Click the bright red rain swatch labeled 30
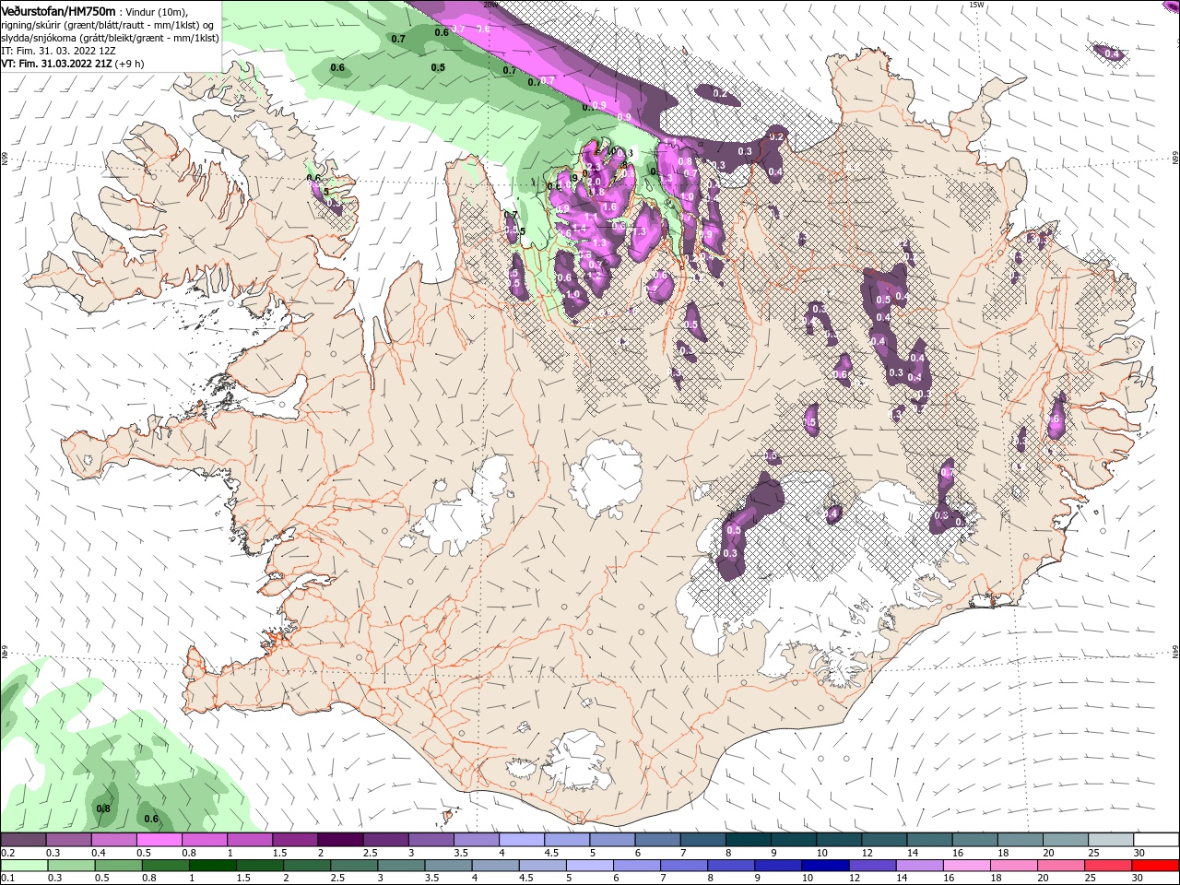 coord(1156,866)
